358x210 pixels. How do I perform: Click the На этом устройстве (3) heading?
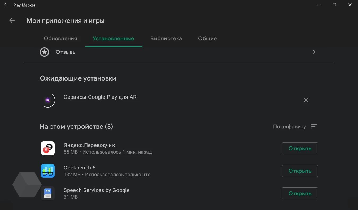[76, 127]
